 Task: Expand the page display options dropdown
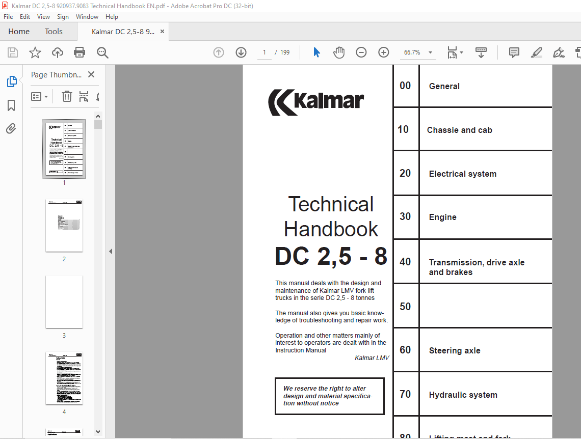460,52
